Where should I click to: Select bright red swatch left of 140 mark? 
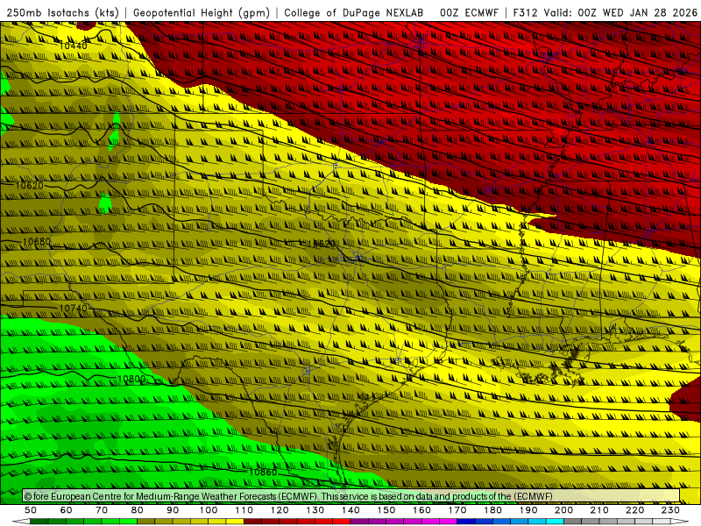coord(342,522)
